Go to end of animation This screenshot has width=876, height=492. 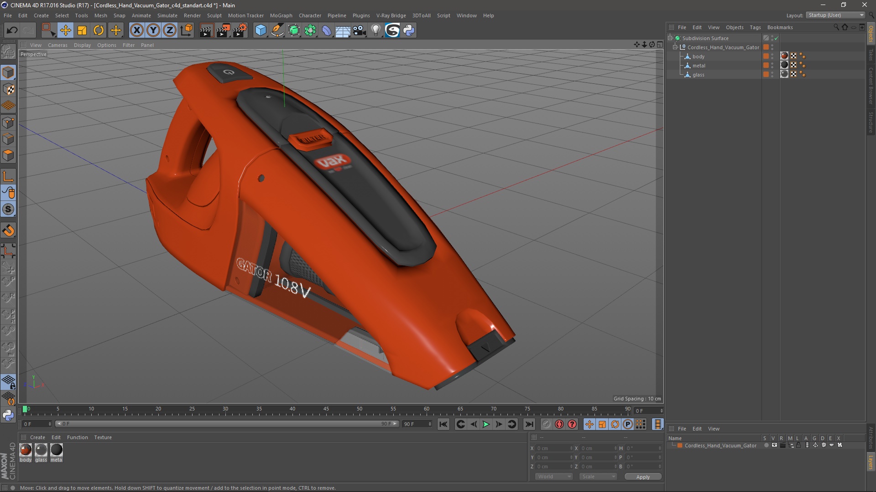(x=529, y=424)
